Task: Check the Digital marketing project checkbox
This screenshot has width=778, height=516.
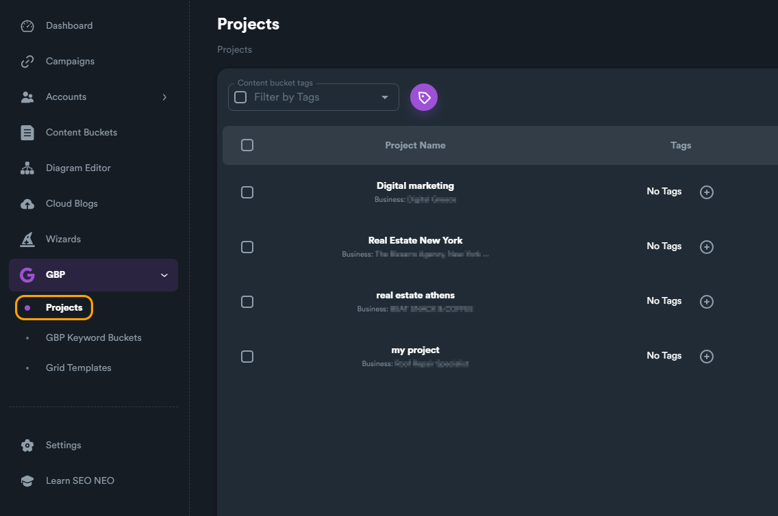Action: tap(247, 192)
